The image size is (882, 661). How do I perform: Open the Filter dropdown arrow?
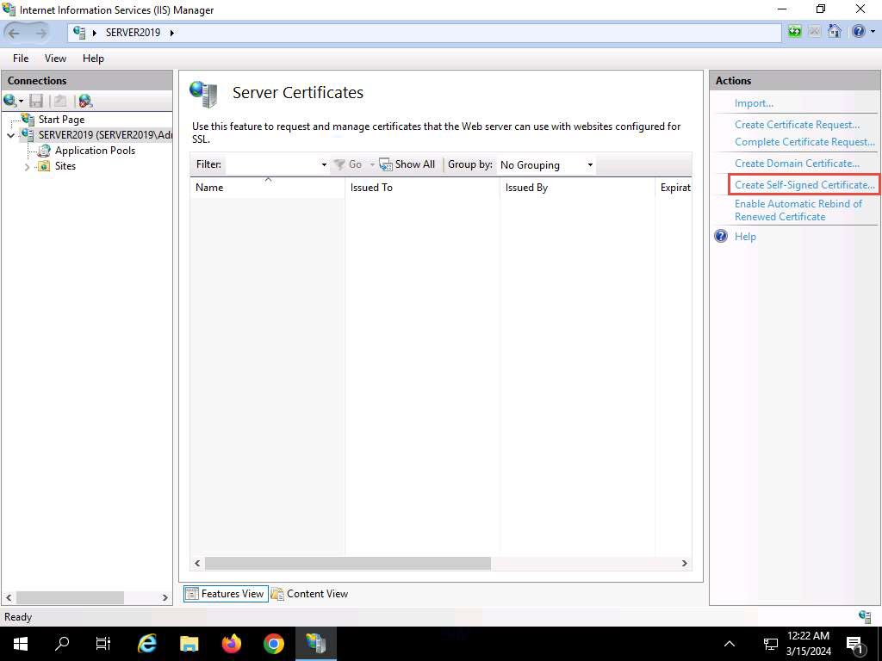(x=324, y=164)
